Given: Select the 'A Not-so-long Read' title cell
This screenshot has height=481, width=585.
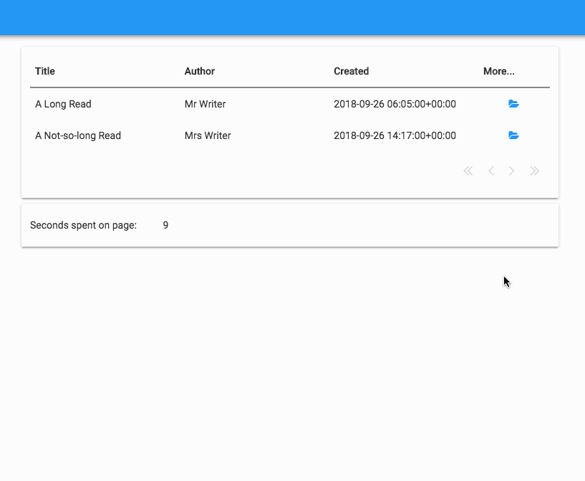Looking at the screenshot, I should [78, 135].
